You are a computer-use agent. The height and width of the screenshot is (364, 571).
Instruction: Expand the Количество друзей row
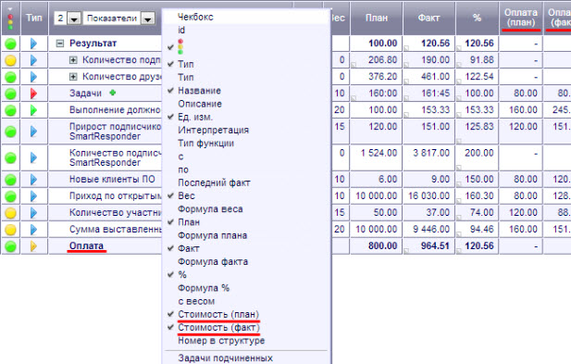(73, 77)
